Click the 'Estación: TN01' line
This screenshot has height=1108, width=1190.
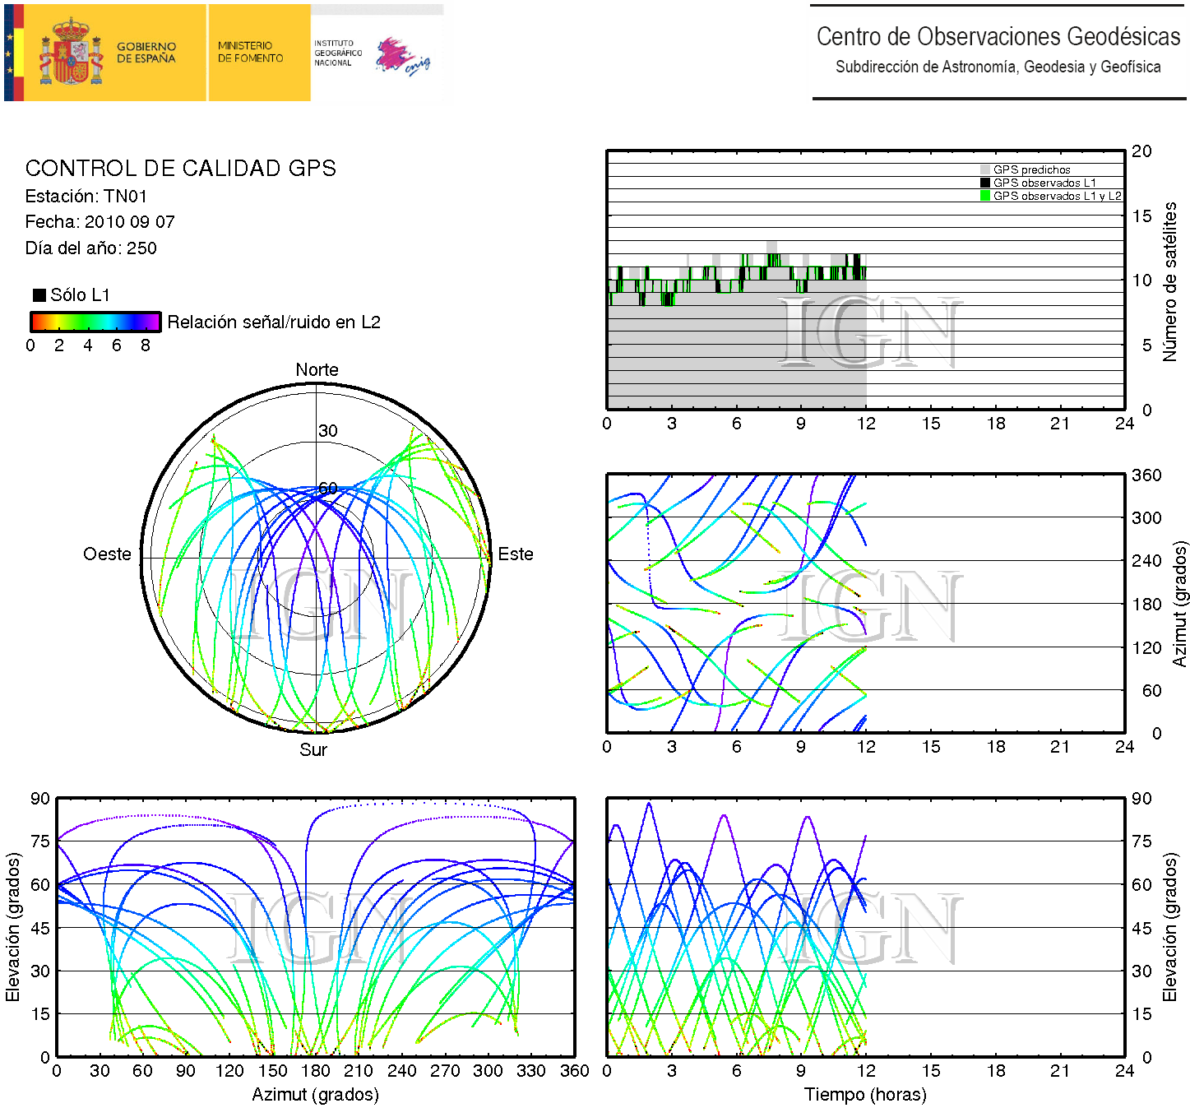click(86, 196)
